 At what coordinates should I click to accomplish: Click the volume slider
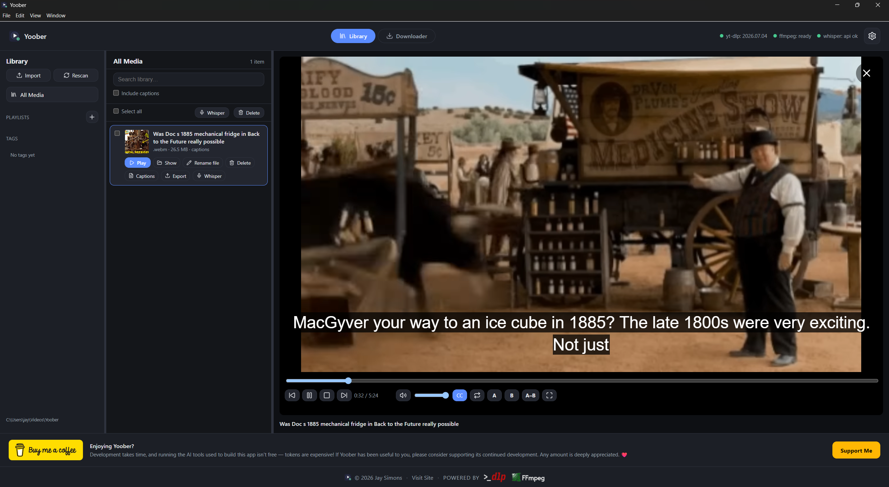point(431,395)
